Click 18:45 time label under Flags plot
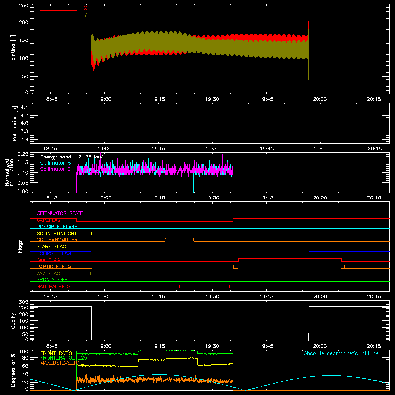The image size is (395, 395). tap(50, 297)
